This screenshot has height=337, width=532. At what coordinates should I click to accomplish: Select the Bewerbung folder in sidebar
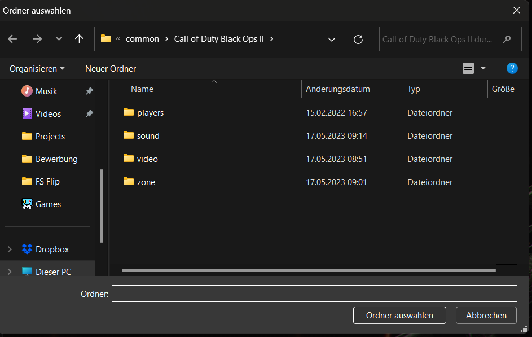pyautogui.click(x=56, y=159)
